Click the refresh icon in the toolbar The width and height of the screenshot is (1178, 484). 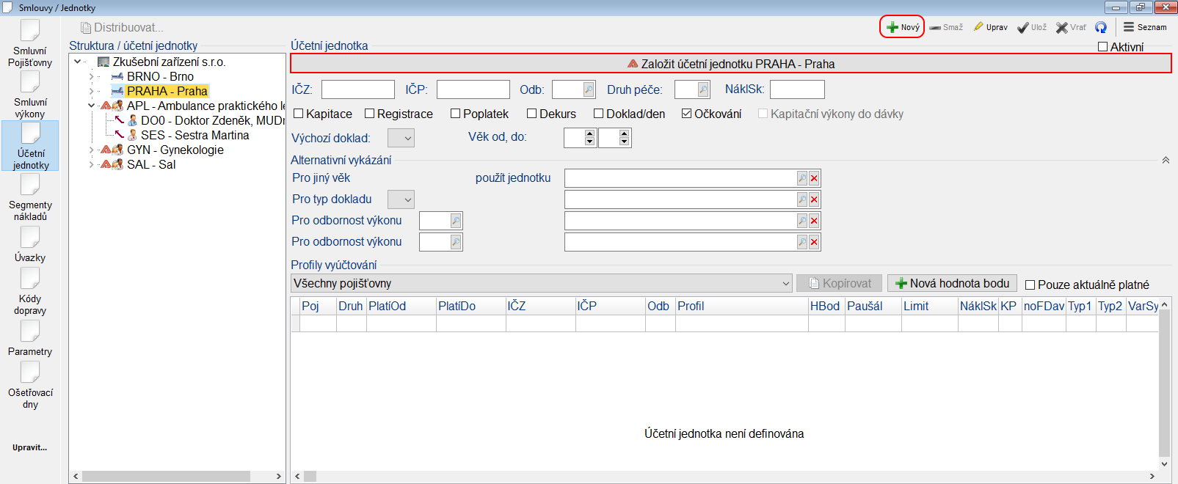(x=1100, y=27)
